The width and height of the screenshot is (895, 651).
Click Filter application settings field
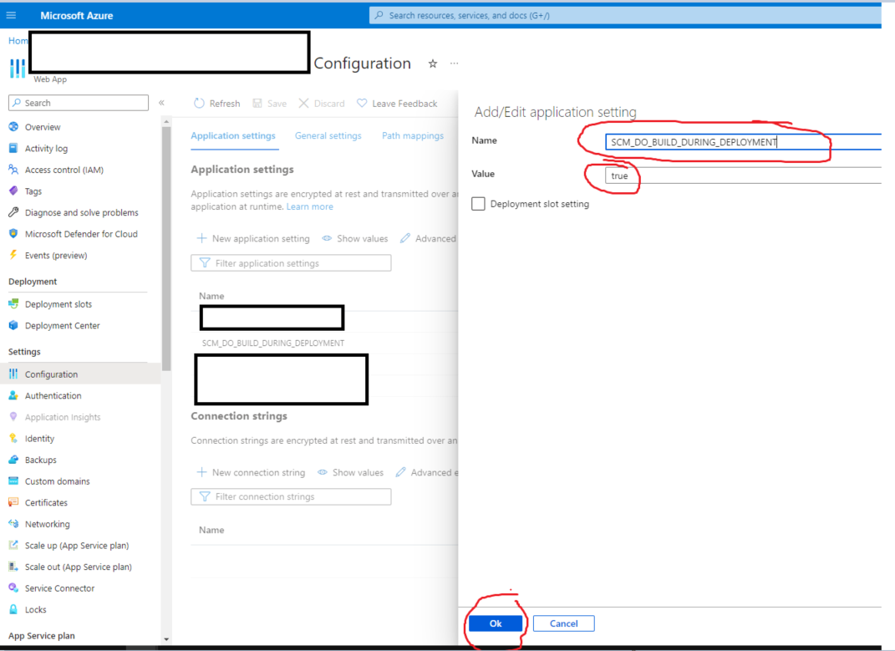coord(291,263)
